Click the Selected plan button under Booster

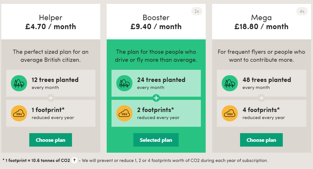tap(156, 140)
